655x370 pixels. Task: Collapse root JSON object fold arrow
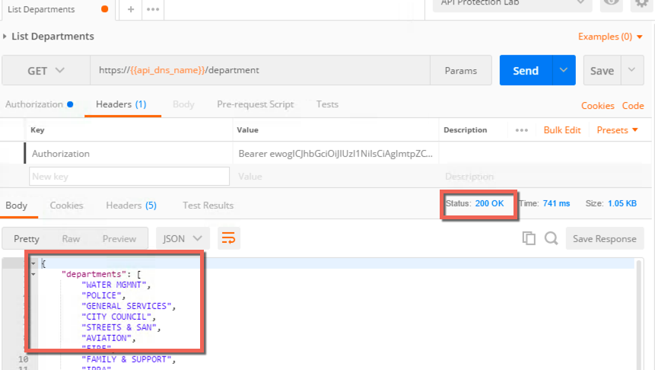pyautogui.click(x=33, y=263)
